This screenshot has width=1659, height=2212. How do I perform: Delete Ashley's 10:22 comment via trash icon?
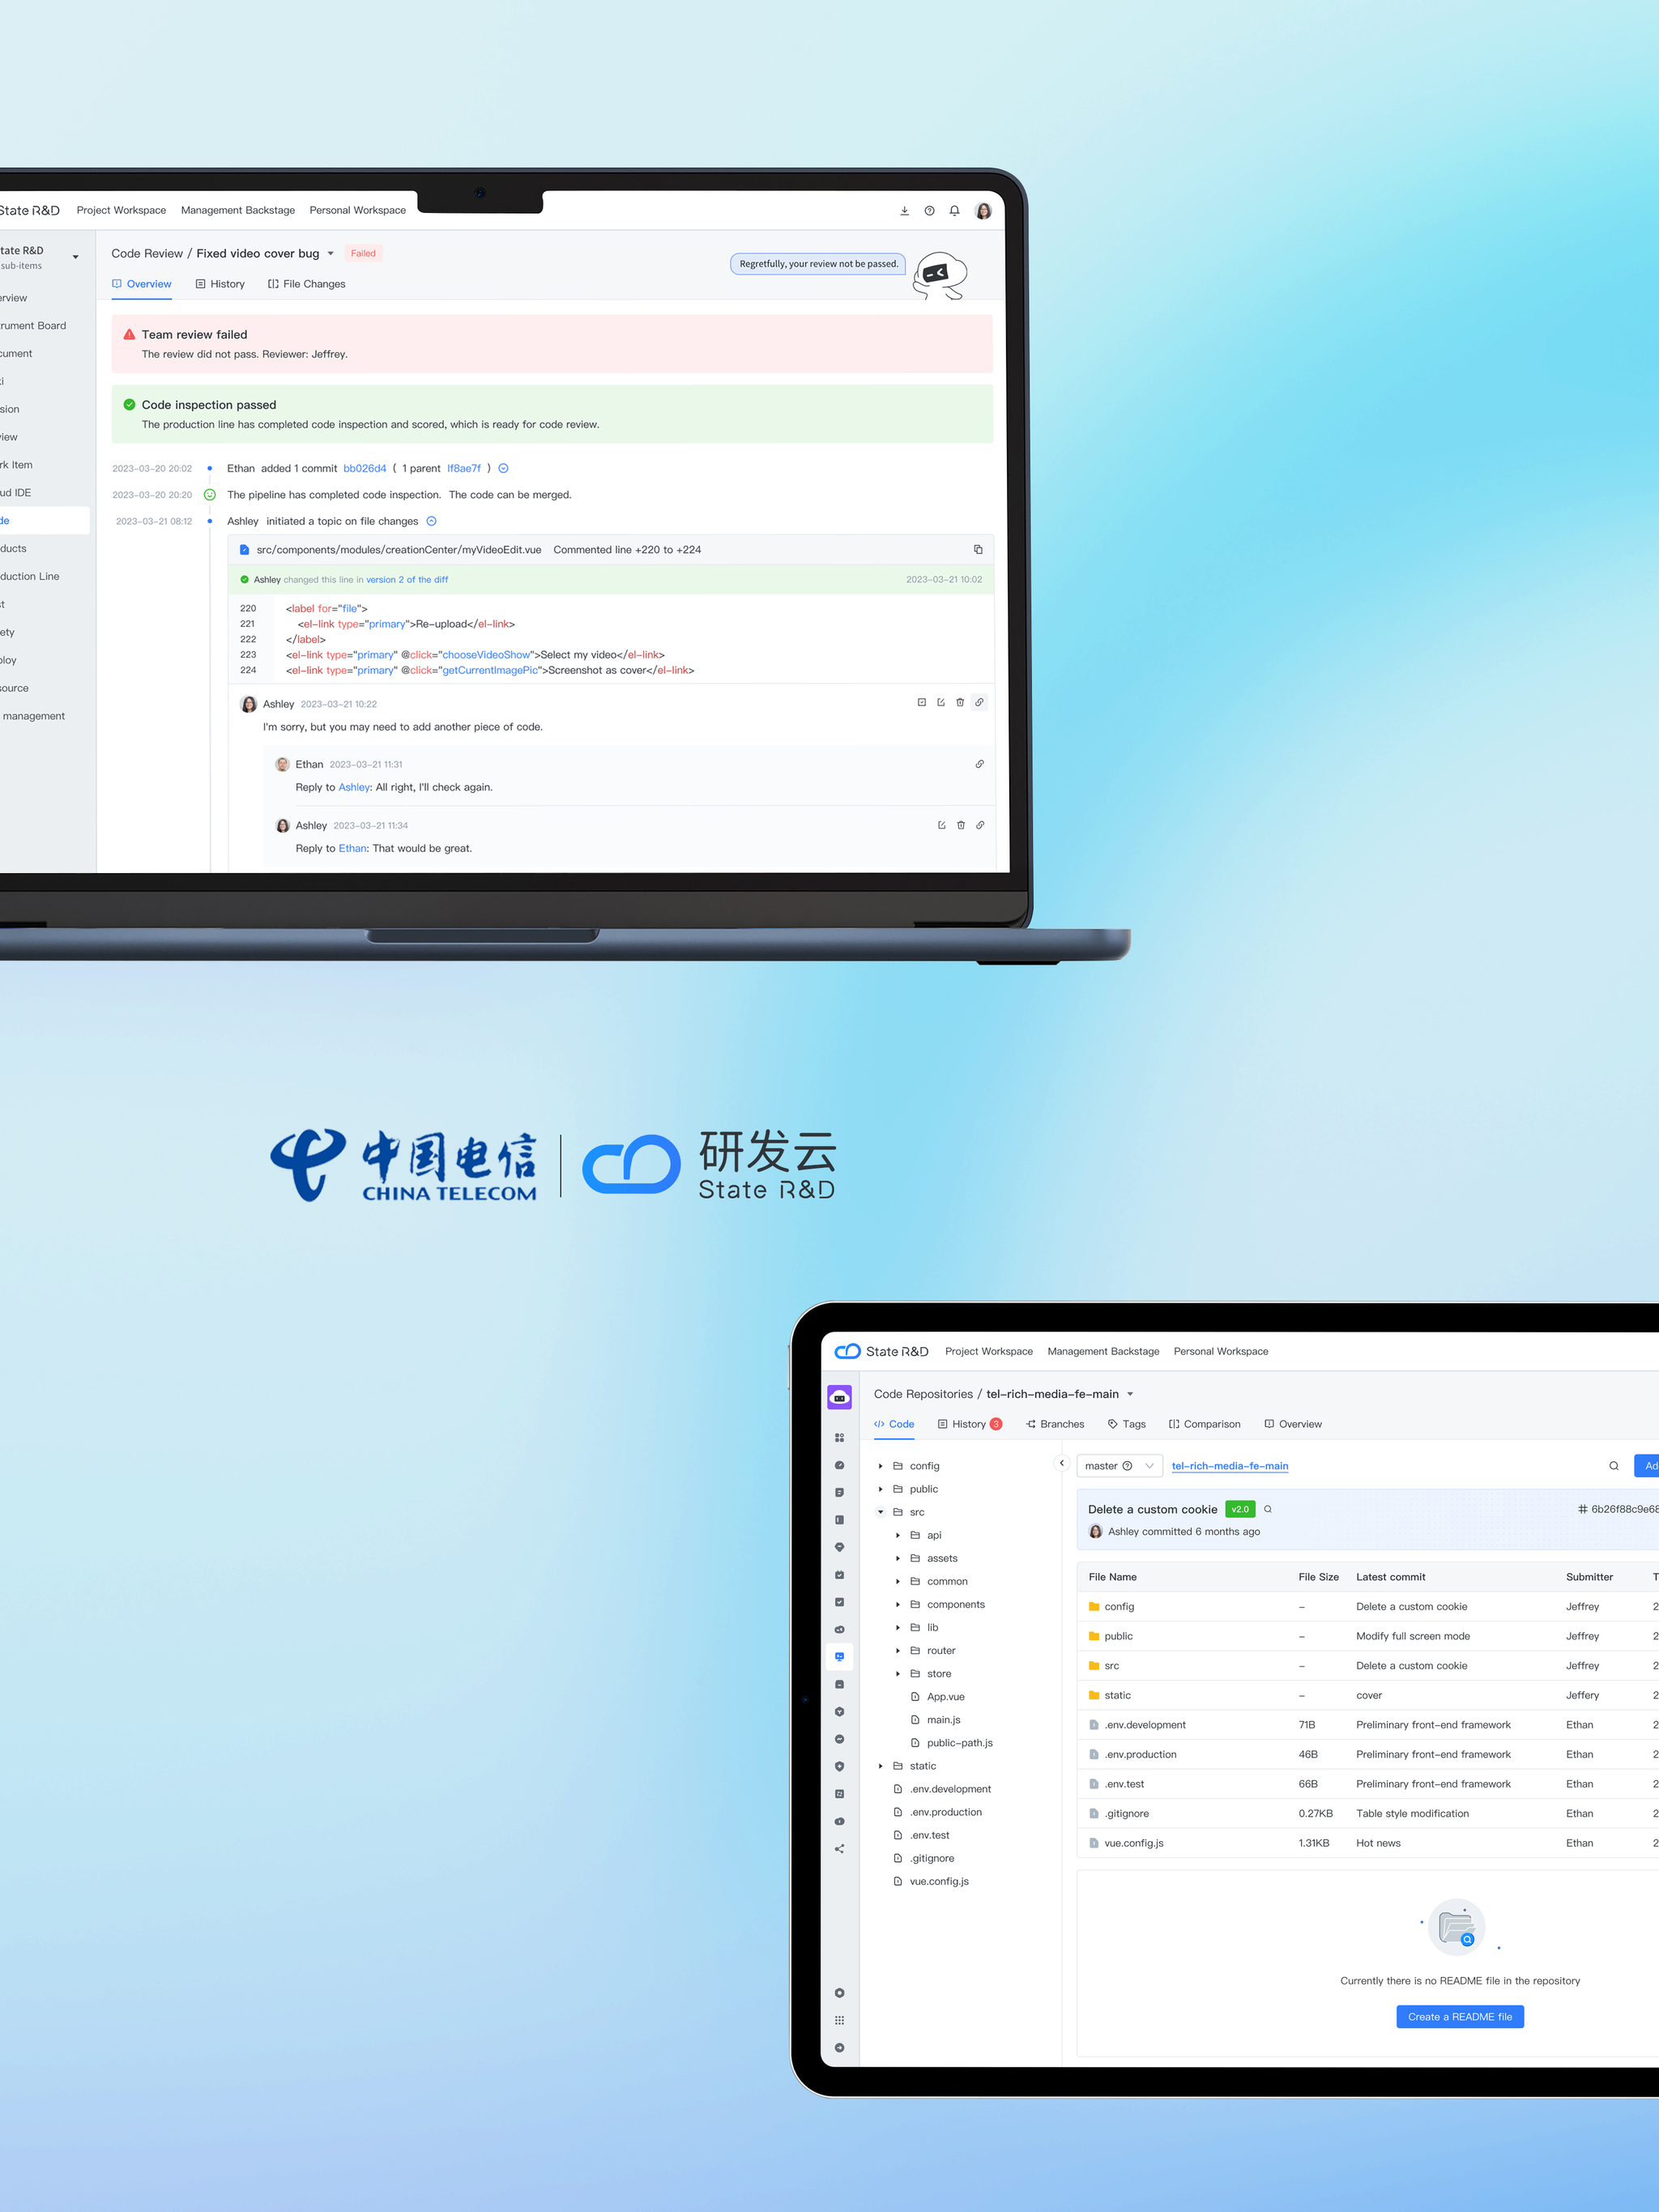click(x=960, y=702)
